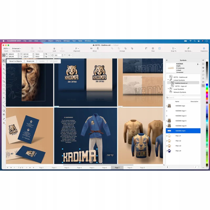Open the Symbols inspector icon in sidebar
This screenshot has width=210, height=210.
tap(203, 86)
